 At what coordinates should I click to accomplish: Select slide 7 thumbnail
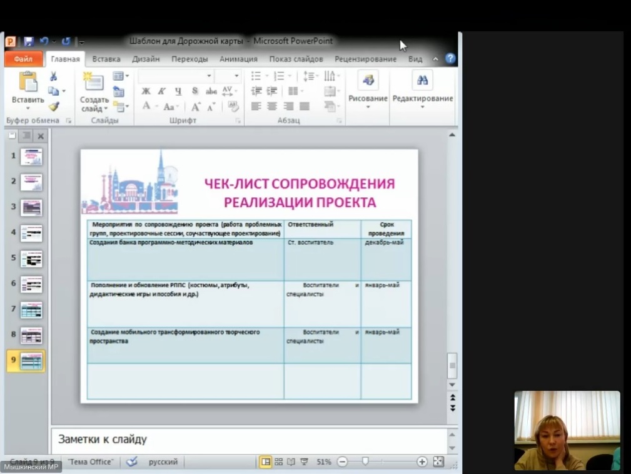[31, 310]
